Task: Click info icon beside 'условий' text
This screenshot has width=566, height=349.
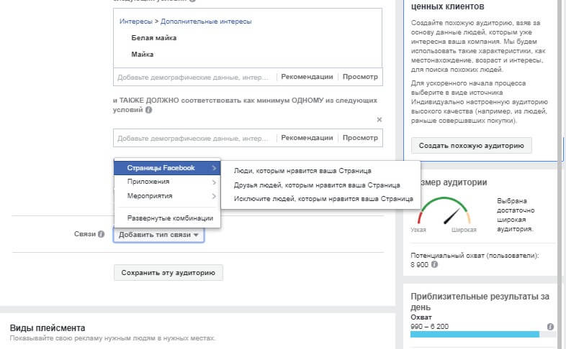Action: (x=149, y=110)
